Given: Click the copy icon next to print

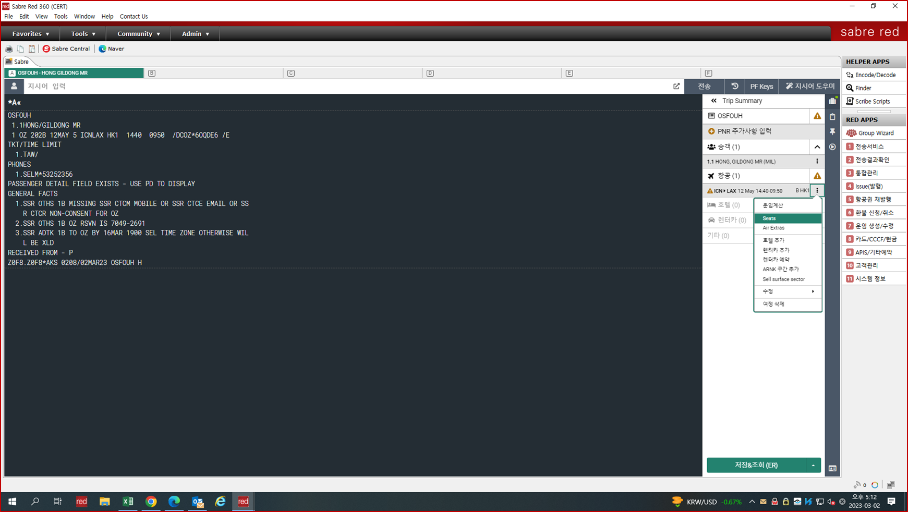Looking at the screenshot, I should click(x=20, y=48).
